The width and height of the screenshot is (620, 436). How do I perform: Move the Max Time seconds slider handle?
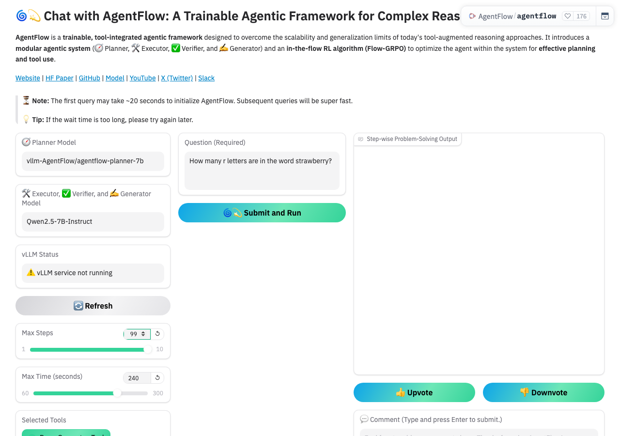(x=117, y=393)
